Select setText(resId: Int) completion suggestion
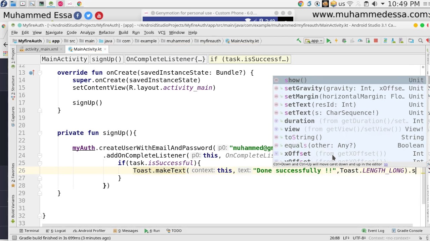430x241 pixels. (x=349, y=104)
